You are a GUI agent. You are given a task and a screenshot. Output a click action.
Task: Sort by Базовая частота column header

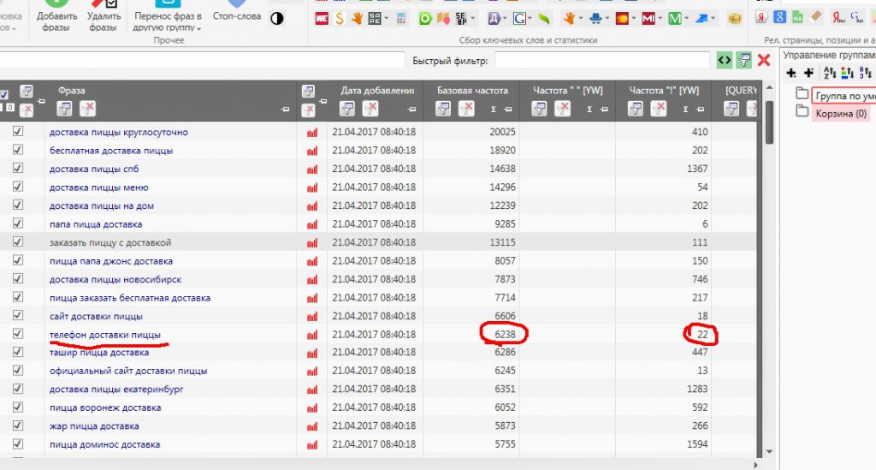click(472, 90)
